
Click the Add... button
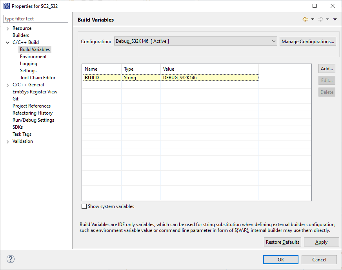click(x=327, y=69)
